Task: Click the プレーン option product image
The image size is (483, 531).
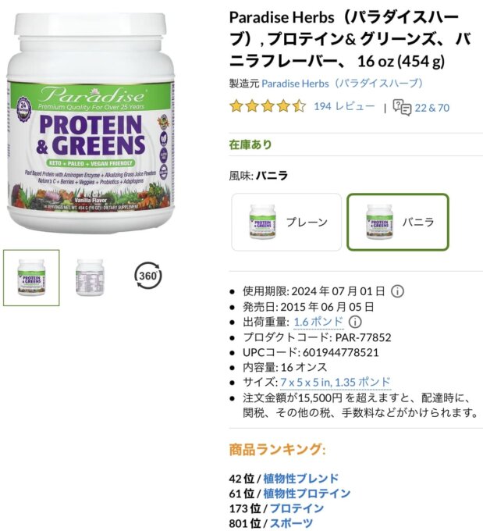Action: pos(262,222)
